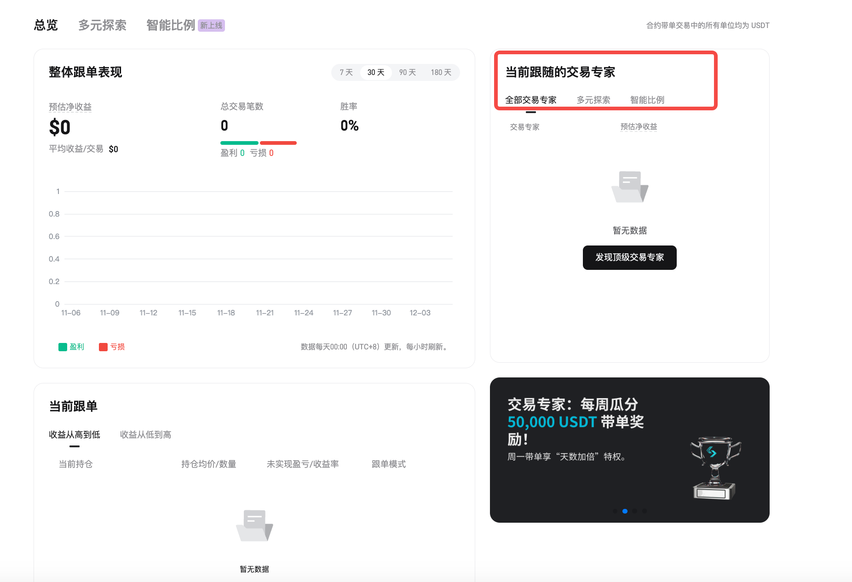852x582 pixels.
Task: Click the underlined 预估净收益 label
Action: [70, 107]
